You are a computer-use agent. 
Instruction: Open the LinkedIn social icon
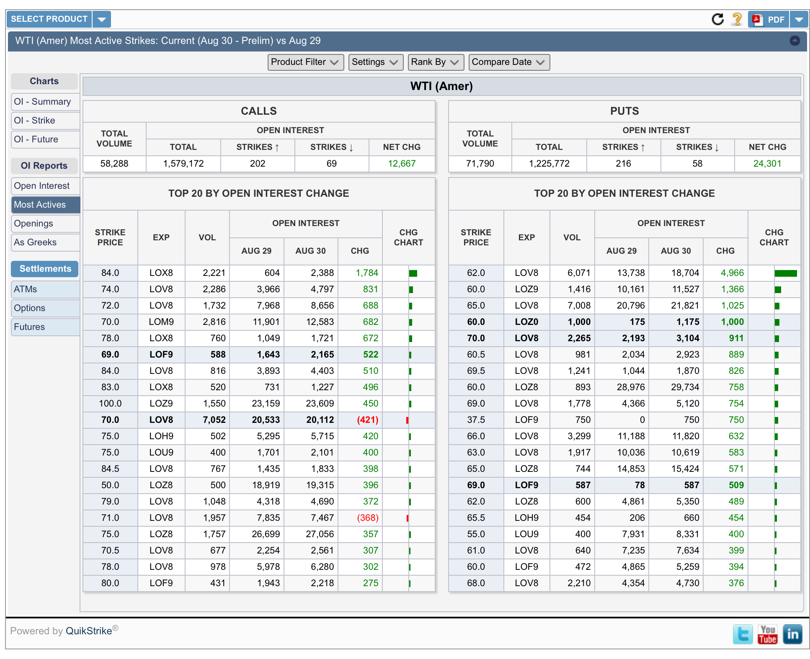792,634
